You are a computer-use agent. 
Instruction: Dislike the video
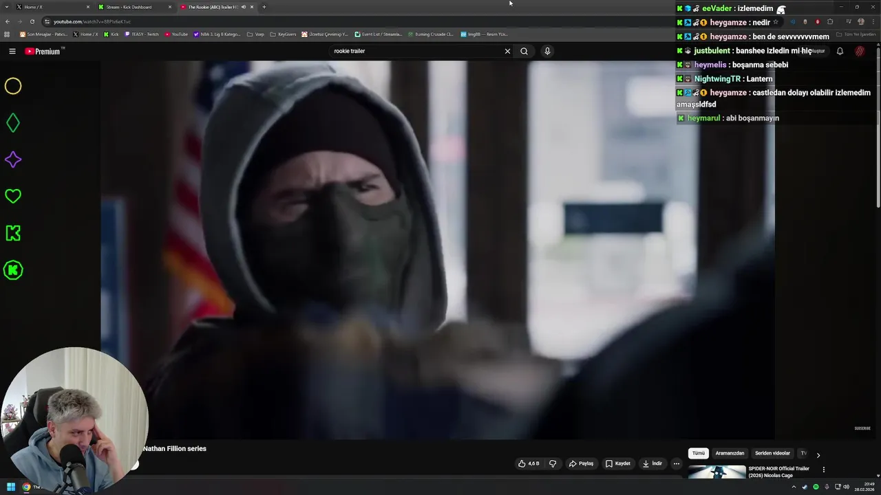(553, 463)
